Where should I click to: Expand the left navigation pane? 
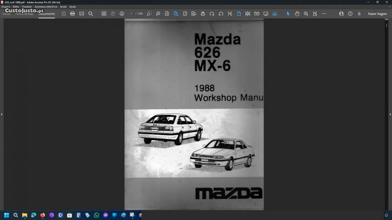[2, 114]
